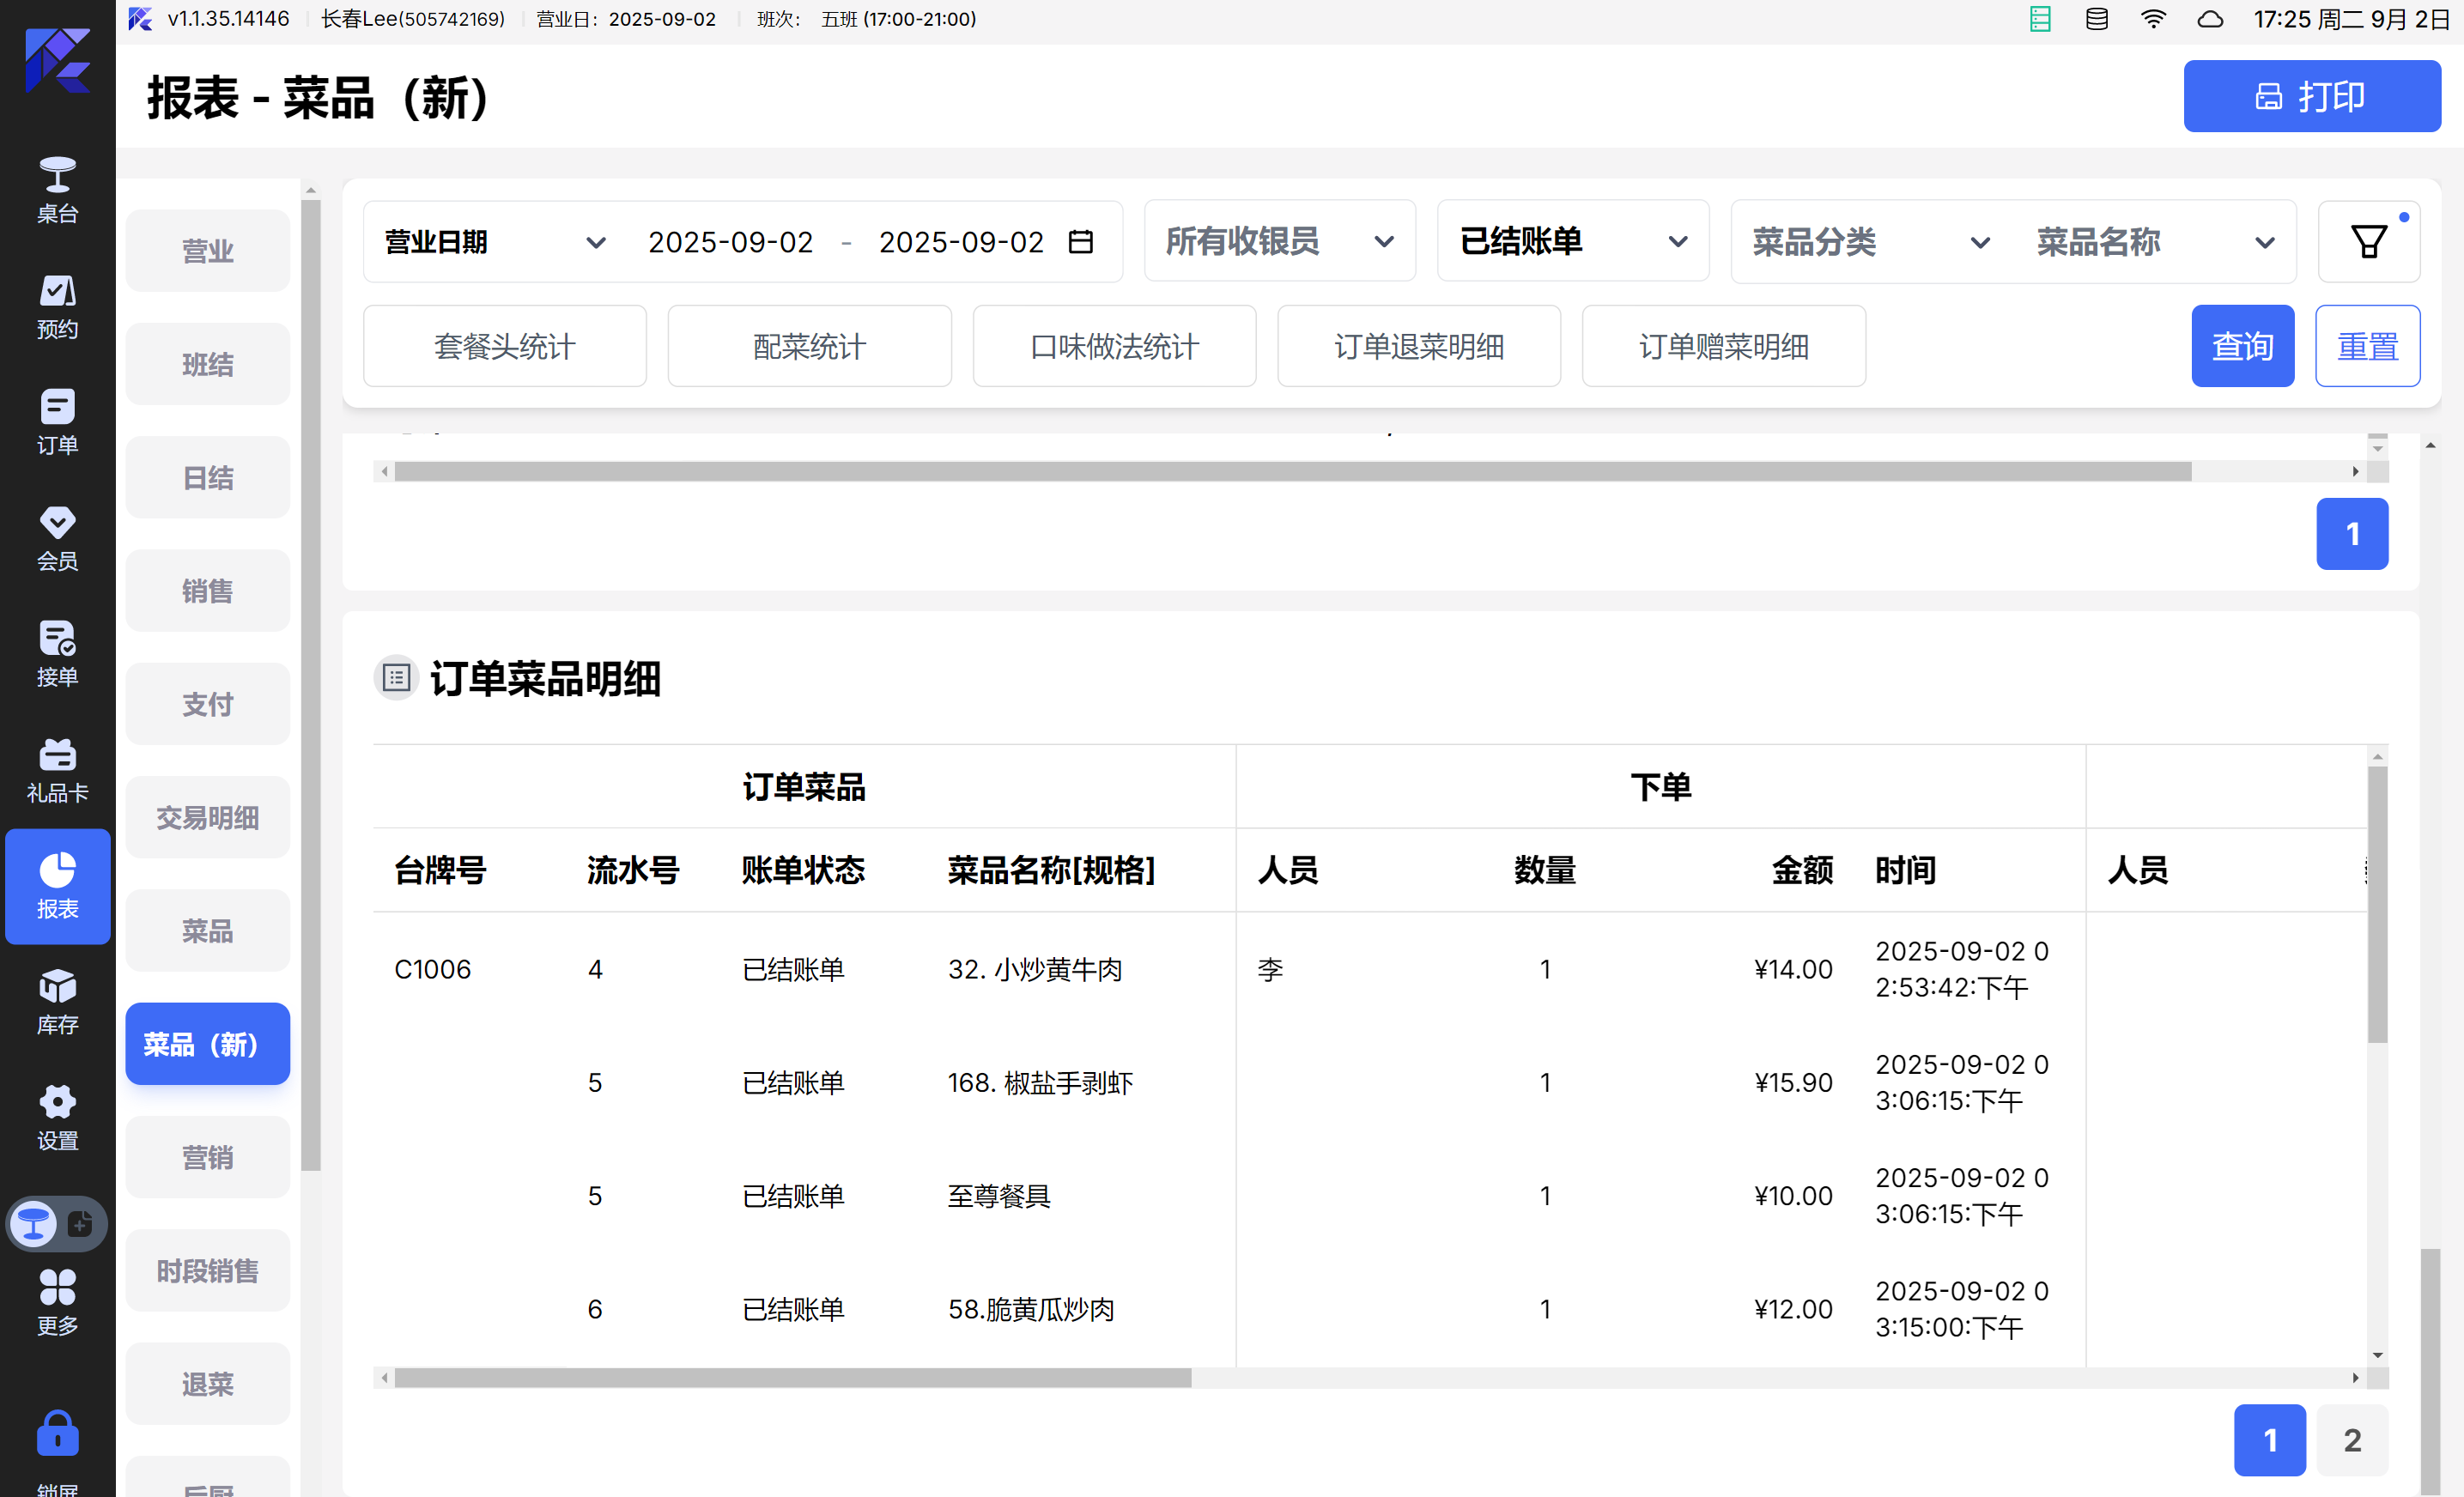
Task: Expand the 所有收银员 cashier dropdown
Action: [1279, 241]
